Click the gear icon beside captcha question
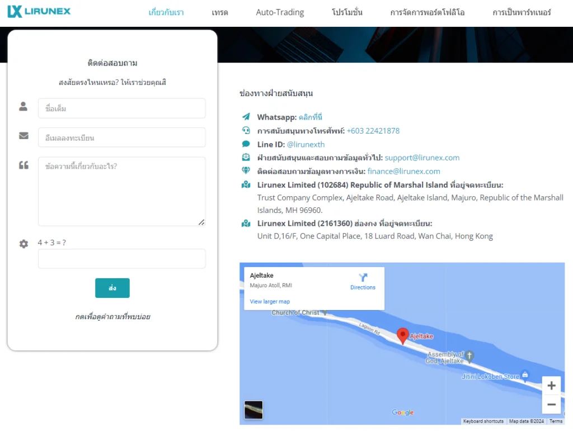This screenshot has height=437, width=573. pos(24,244)
